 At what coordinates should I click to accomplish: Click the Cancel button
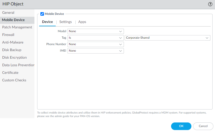[x=203, y=126]
